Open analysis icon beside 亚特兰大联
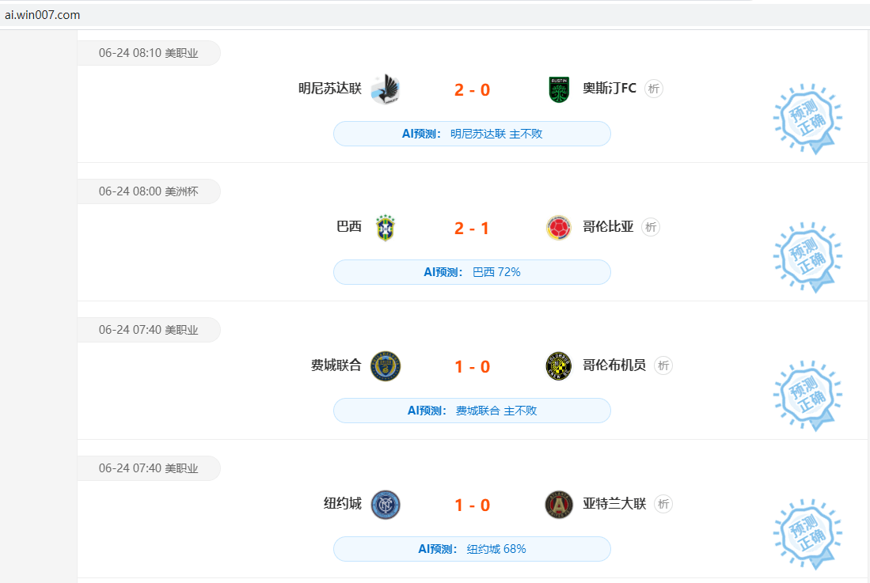Screen dimensions: 870x583 tap(663, 504)
